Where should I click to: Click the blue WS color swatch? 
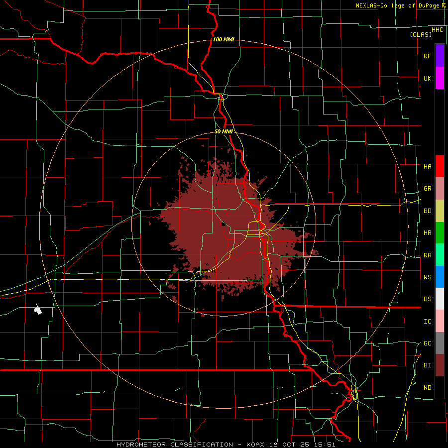[440, 277]
